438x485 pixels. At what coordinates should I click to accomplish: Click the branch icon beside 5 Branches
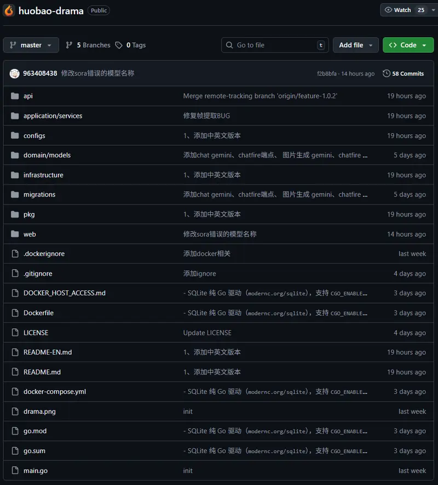[x=70, y=45]
